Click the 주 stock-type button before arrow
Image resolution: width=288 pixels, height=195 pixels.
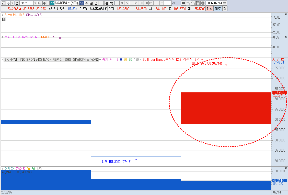8,3
